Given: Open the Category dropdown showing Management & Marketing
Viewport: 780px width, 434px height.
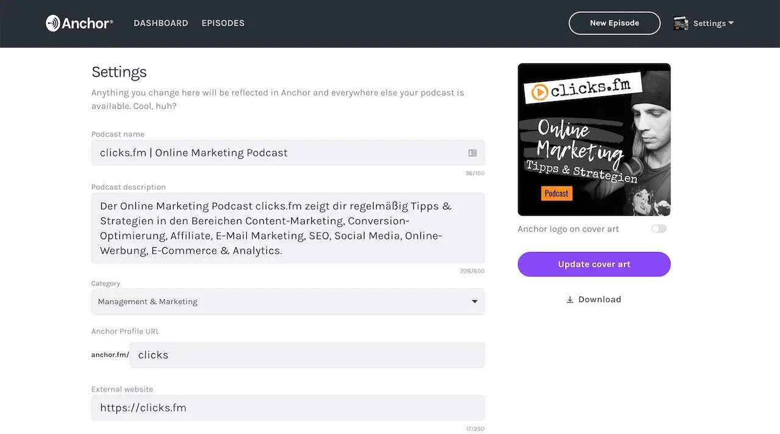Looking at the screenshot, I should pos(288,301).
